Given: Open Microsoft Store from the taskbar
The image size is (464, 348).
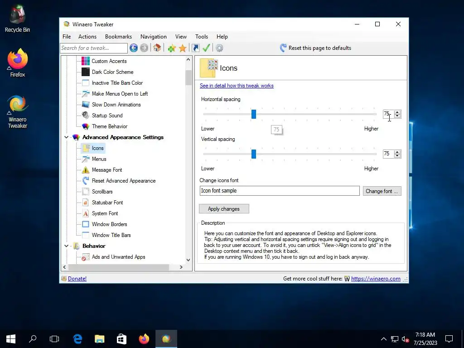Looking at the screenshot, I should [121, 339].
